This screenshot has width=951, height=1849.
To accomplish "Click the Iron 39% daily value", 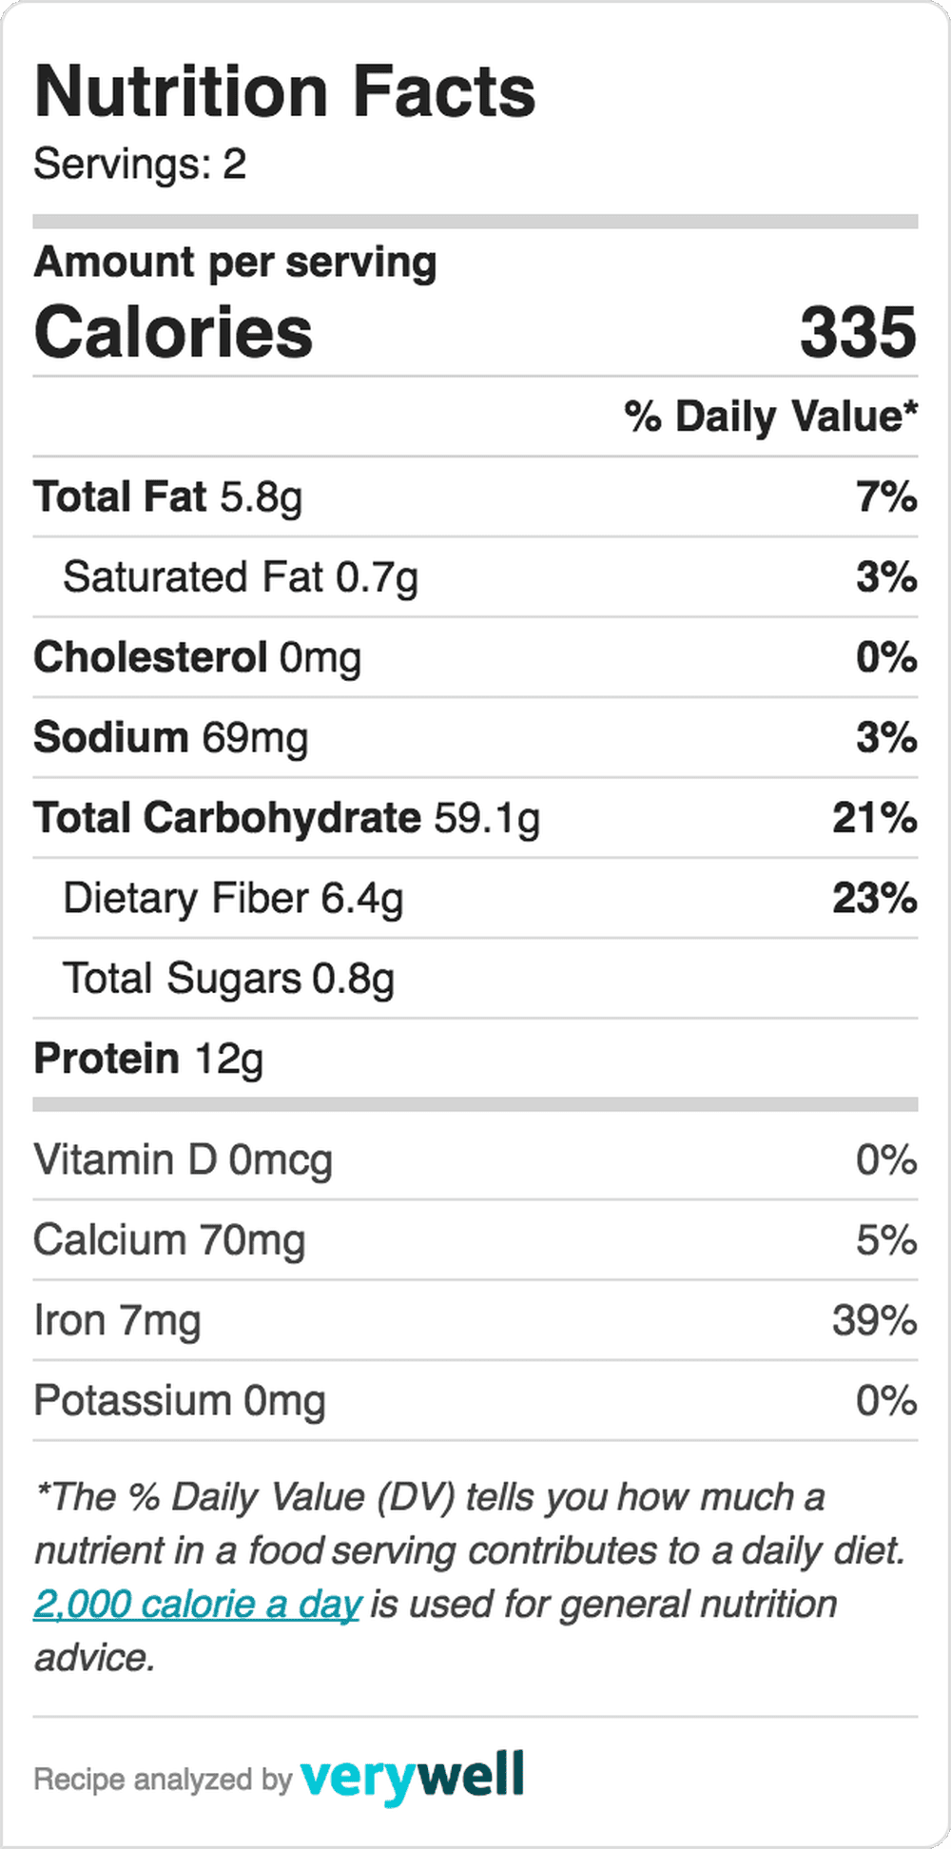I will click(875, 1320).
